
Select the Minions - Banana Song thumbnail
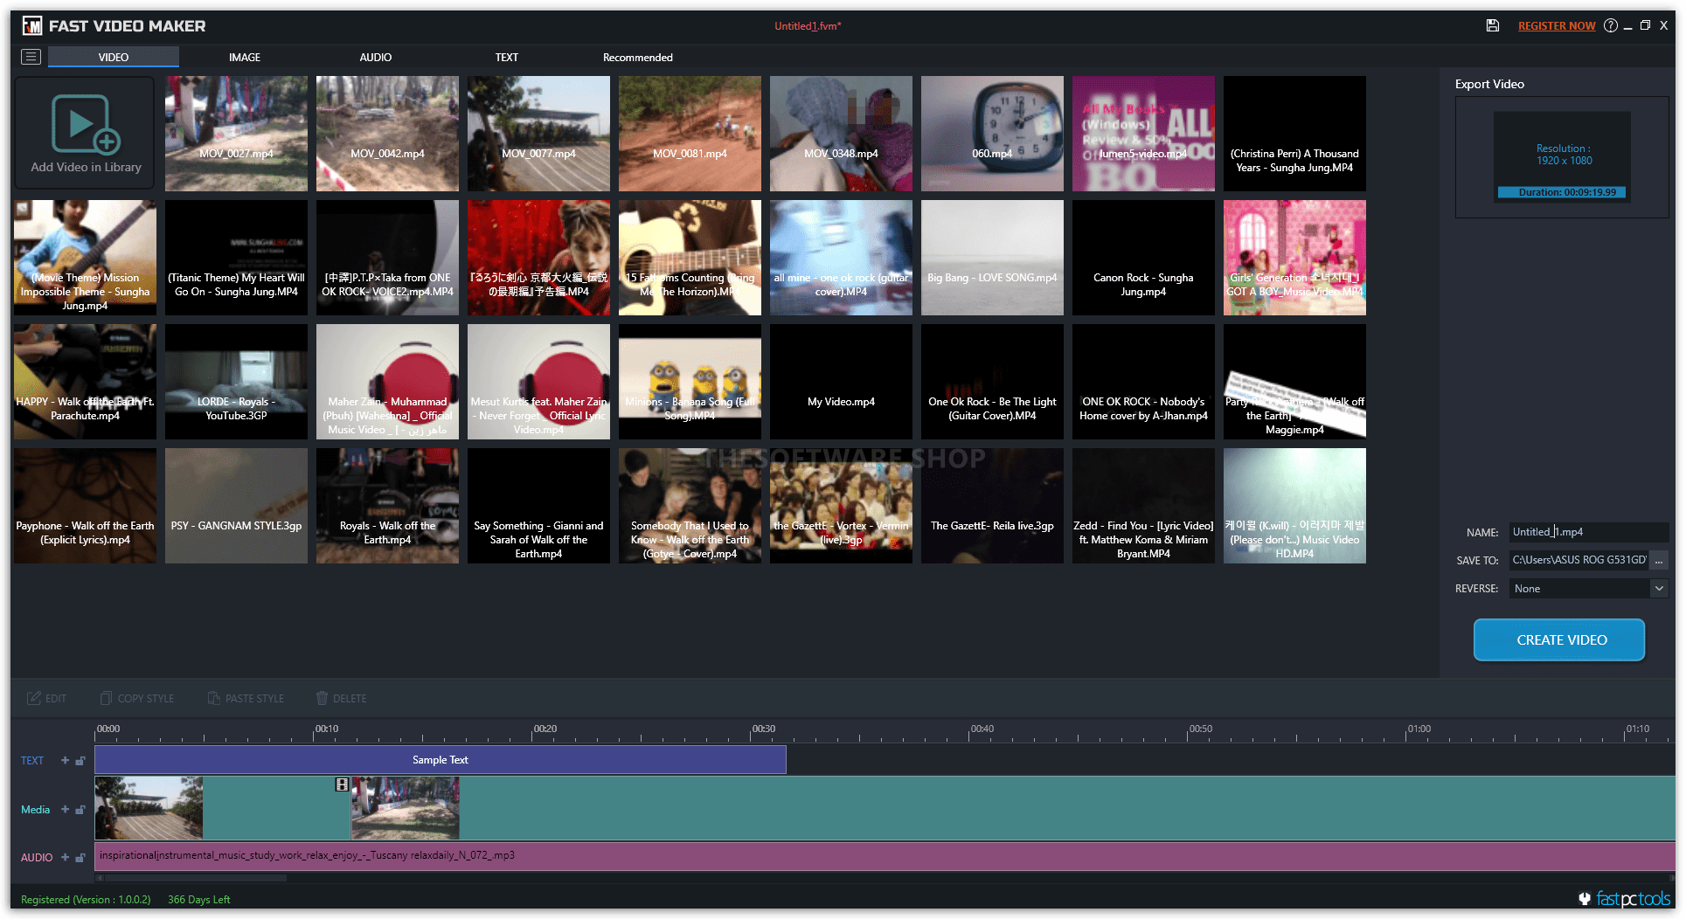coord(690,382)
